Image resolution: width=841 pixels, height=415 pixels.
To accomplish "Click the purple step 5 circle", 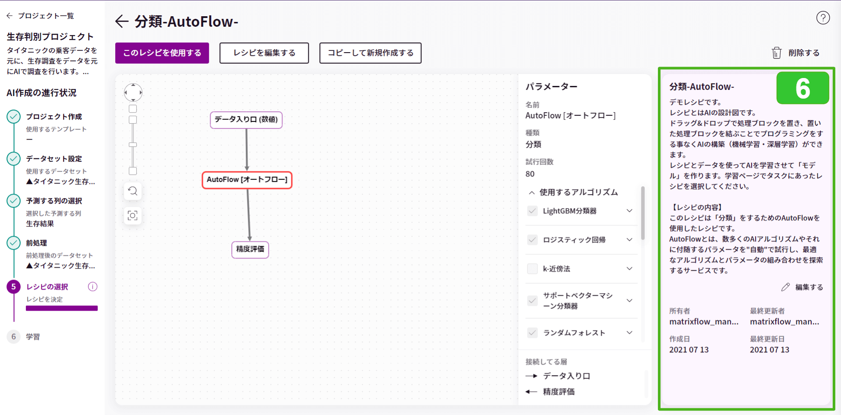I will coord(14,287).
